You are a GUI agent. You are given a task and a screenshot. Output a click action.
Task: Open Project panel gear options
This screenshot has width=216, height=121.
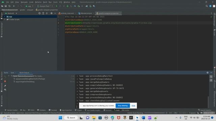(51, 13)
